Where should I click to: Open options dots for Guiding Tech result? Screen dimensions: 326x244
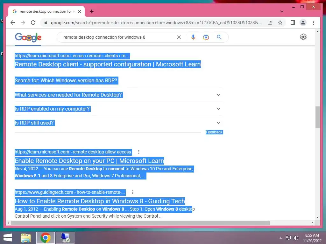(x=133, y=192)
